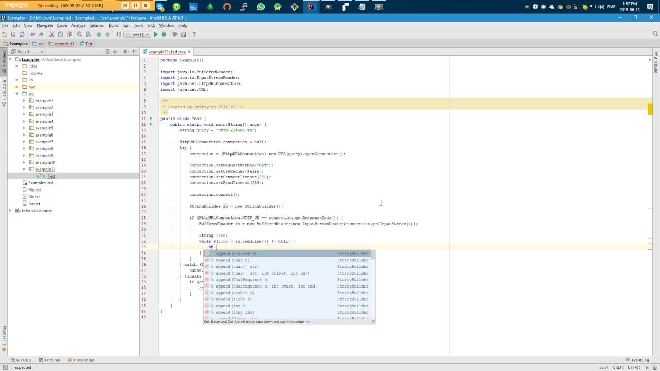The height and width of the screenshot is (371, 660).
Task: Select the Test class in project tree
Action: pos(51,176)
